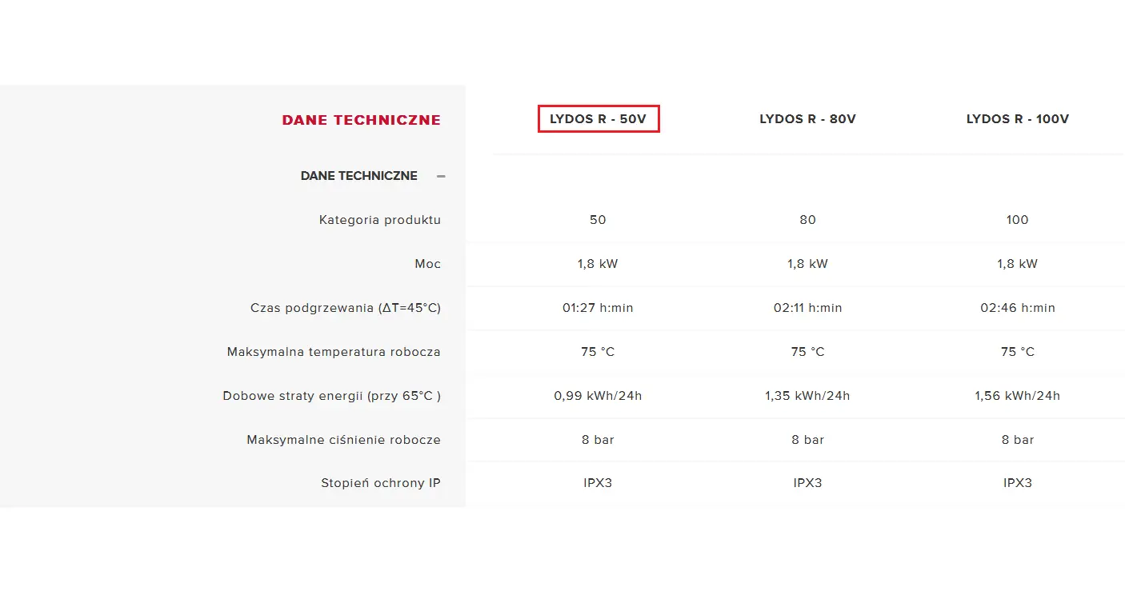Select the LYDOS R - 50V column header
This screenshot has width=1125, height=615.
[598, 119]
